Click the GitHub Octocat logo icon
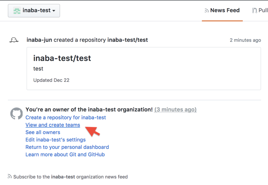The width and height of the screenshot is (268, 185). click(x=16, y=113)
